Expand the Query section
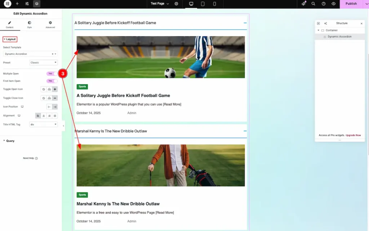This screenshot has width=369, height=231. (10, 141)
